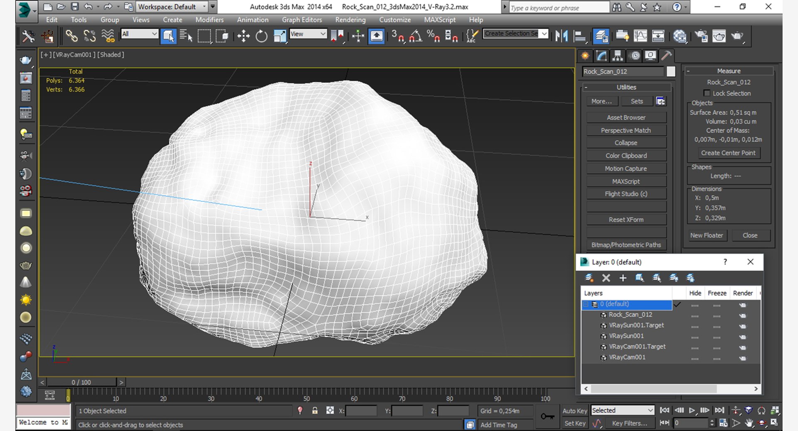The image size is (798, 431).
Task: Click Create Center Point button
Action: (x=728, y=153)
